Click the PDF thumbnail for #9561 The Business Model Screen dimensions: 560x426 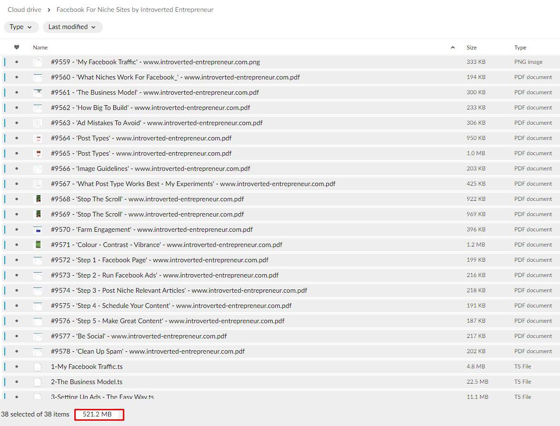point(38,92)
